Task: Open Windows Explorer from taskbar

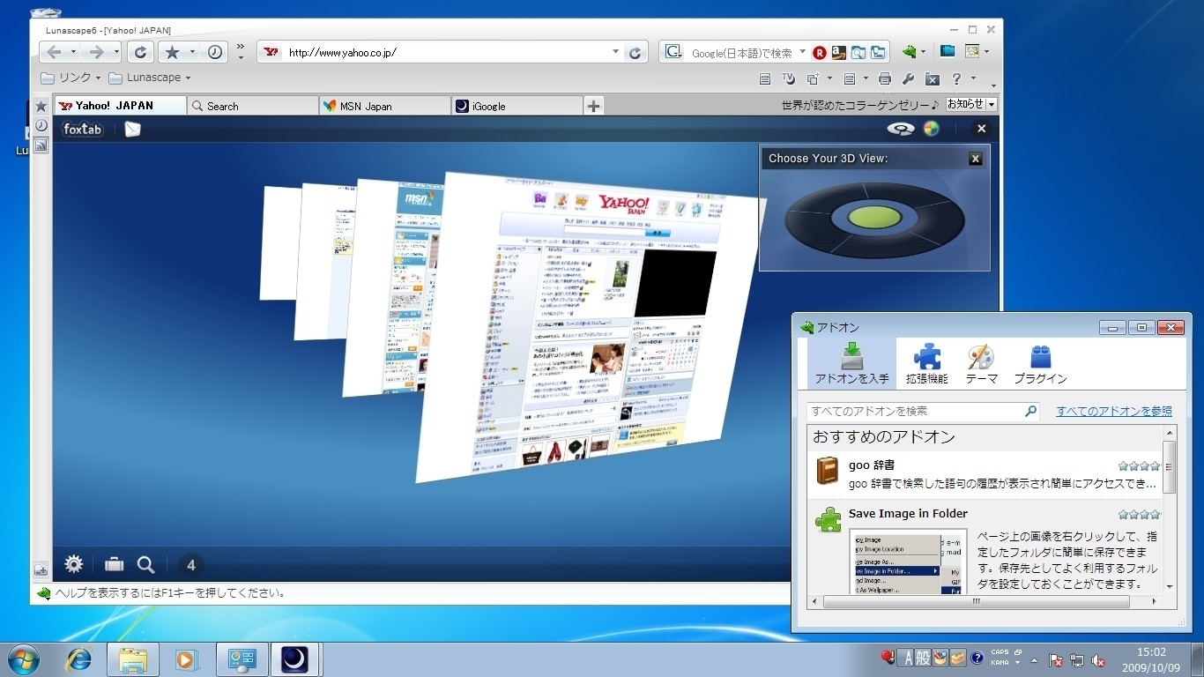Action: [x=133, y=659]
